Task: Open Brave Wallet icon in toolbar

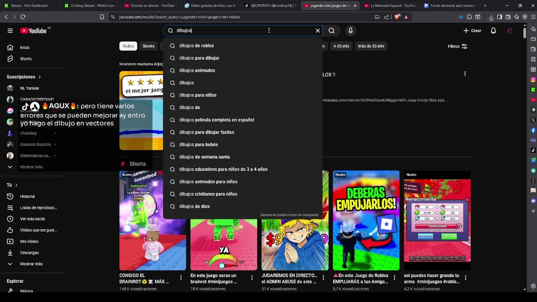Action: click(x=508, y=17)
